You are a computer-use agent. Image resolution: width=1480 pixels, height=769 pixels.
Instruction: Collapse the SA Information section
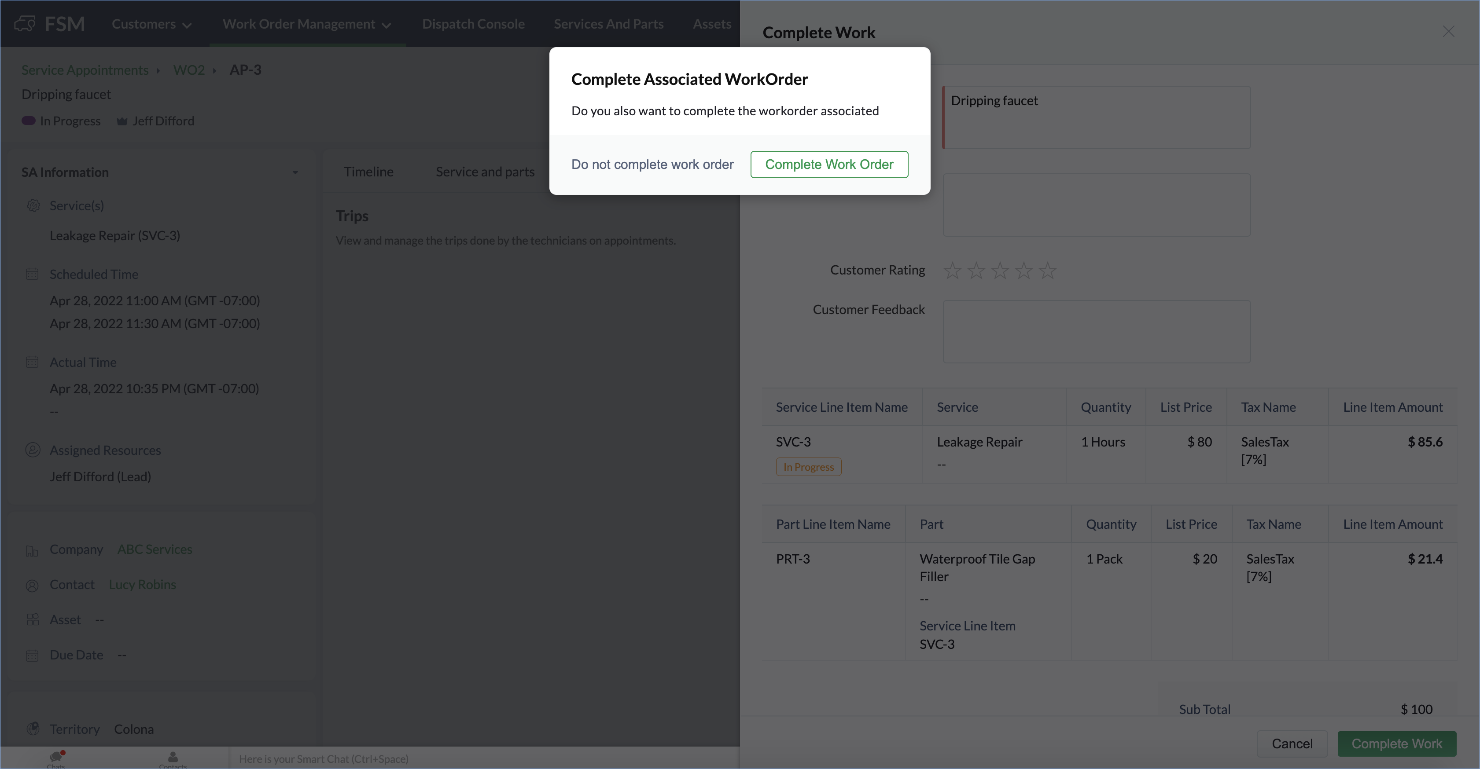pyautogui.click(x=295, y=172)
